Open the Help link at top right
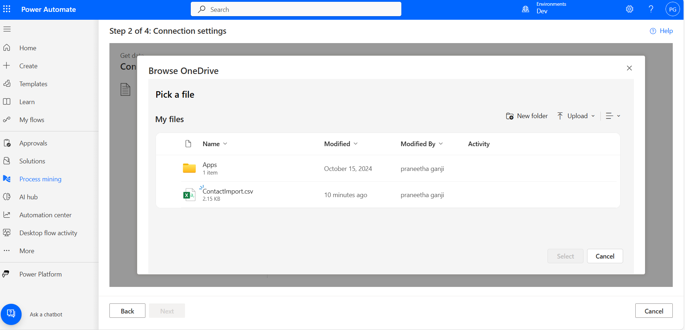 (x=662, y=31)
